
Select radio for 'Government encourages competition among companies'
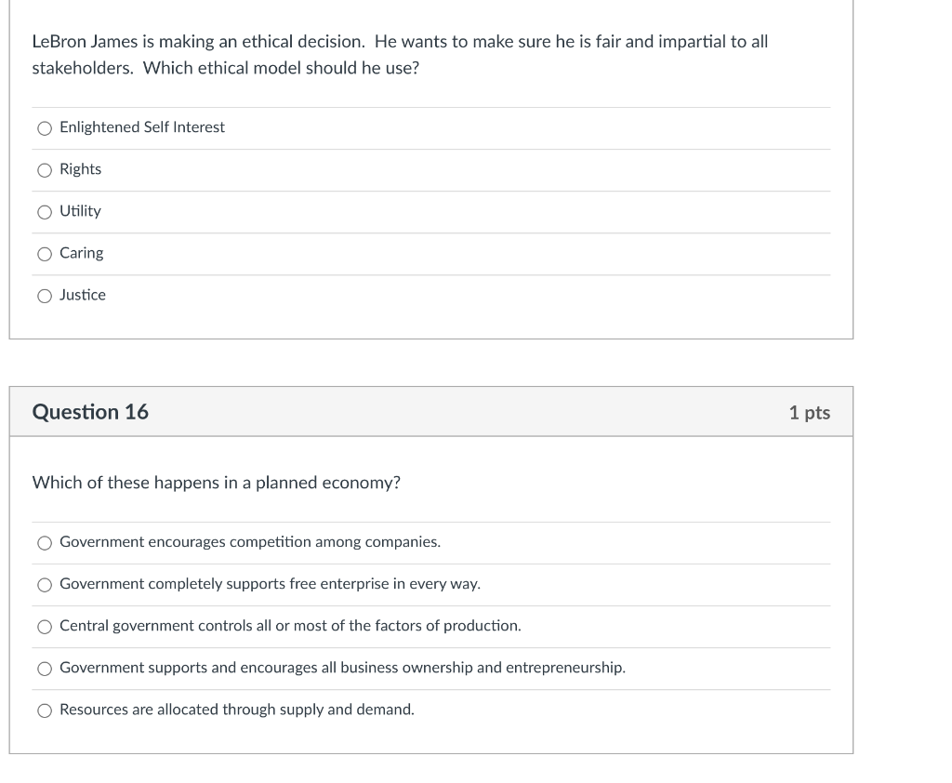pyautogui.click(x=45, y=543)
